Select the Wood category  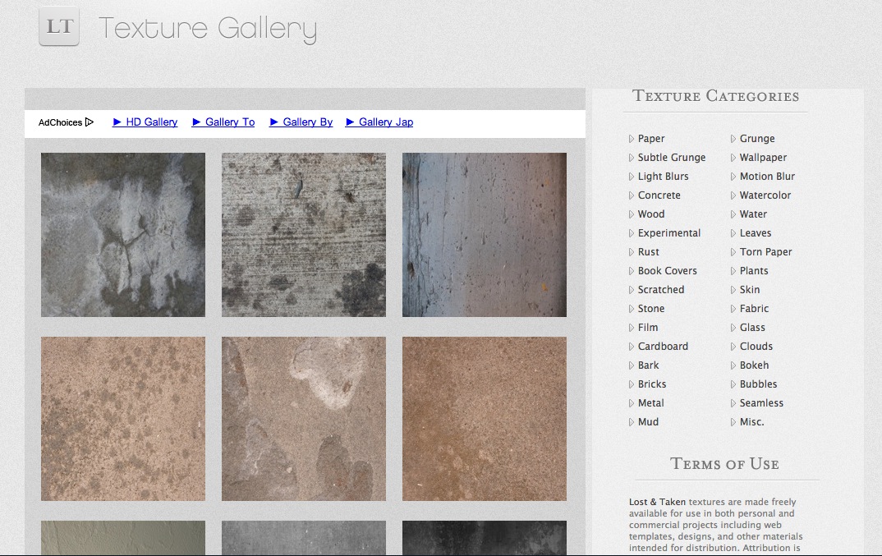tap(651, 214)
